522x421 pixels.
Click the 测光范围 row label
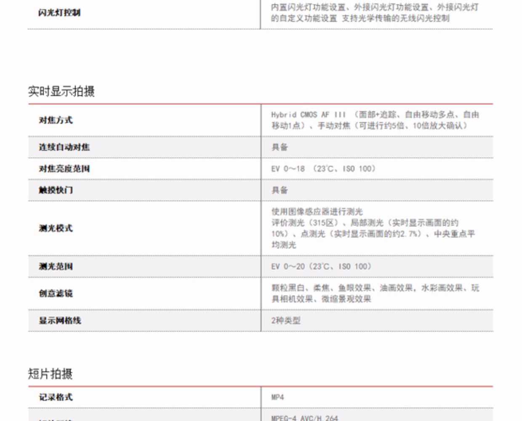coord(56,266)
